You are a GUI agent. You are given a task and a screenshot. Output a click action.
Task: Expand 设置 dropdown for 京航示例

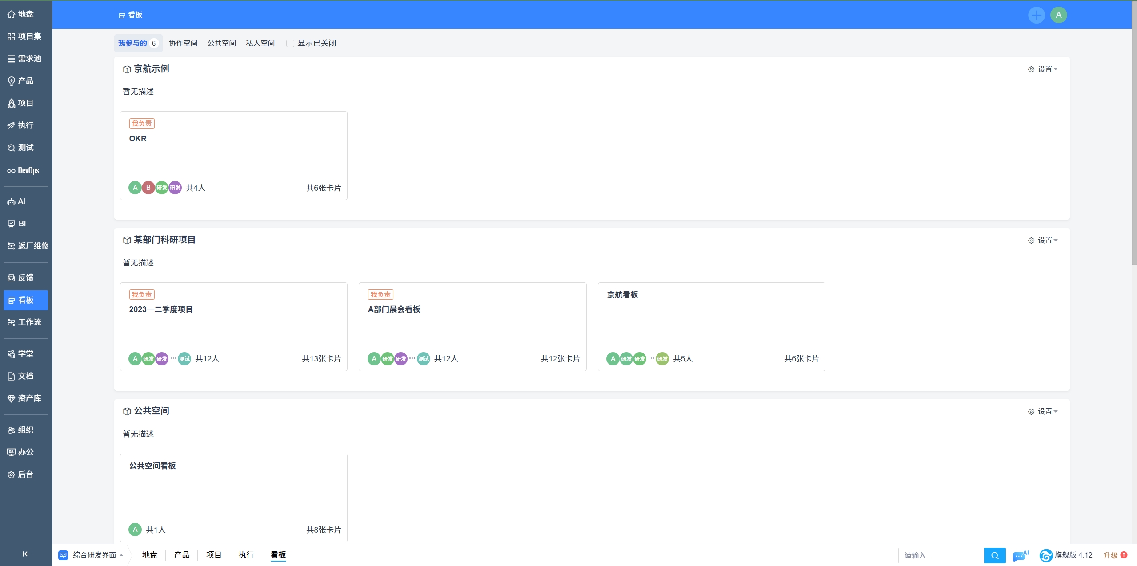pyautogui.click(x=1043, y=69)
